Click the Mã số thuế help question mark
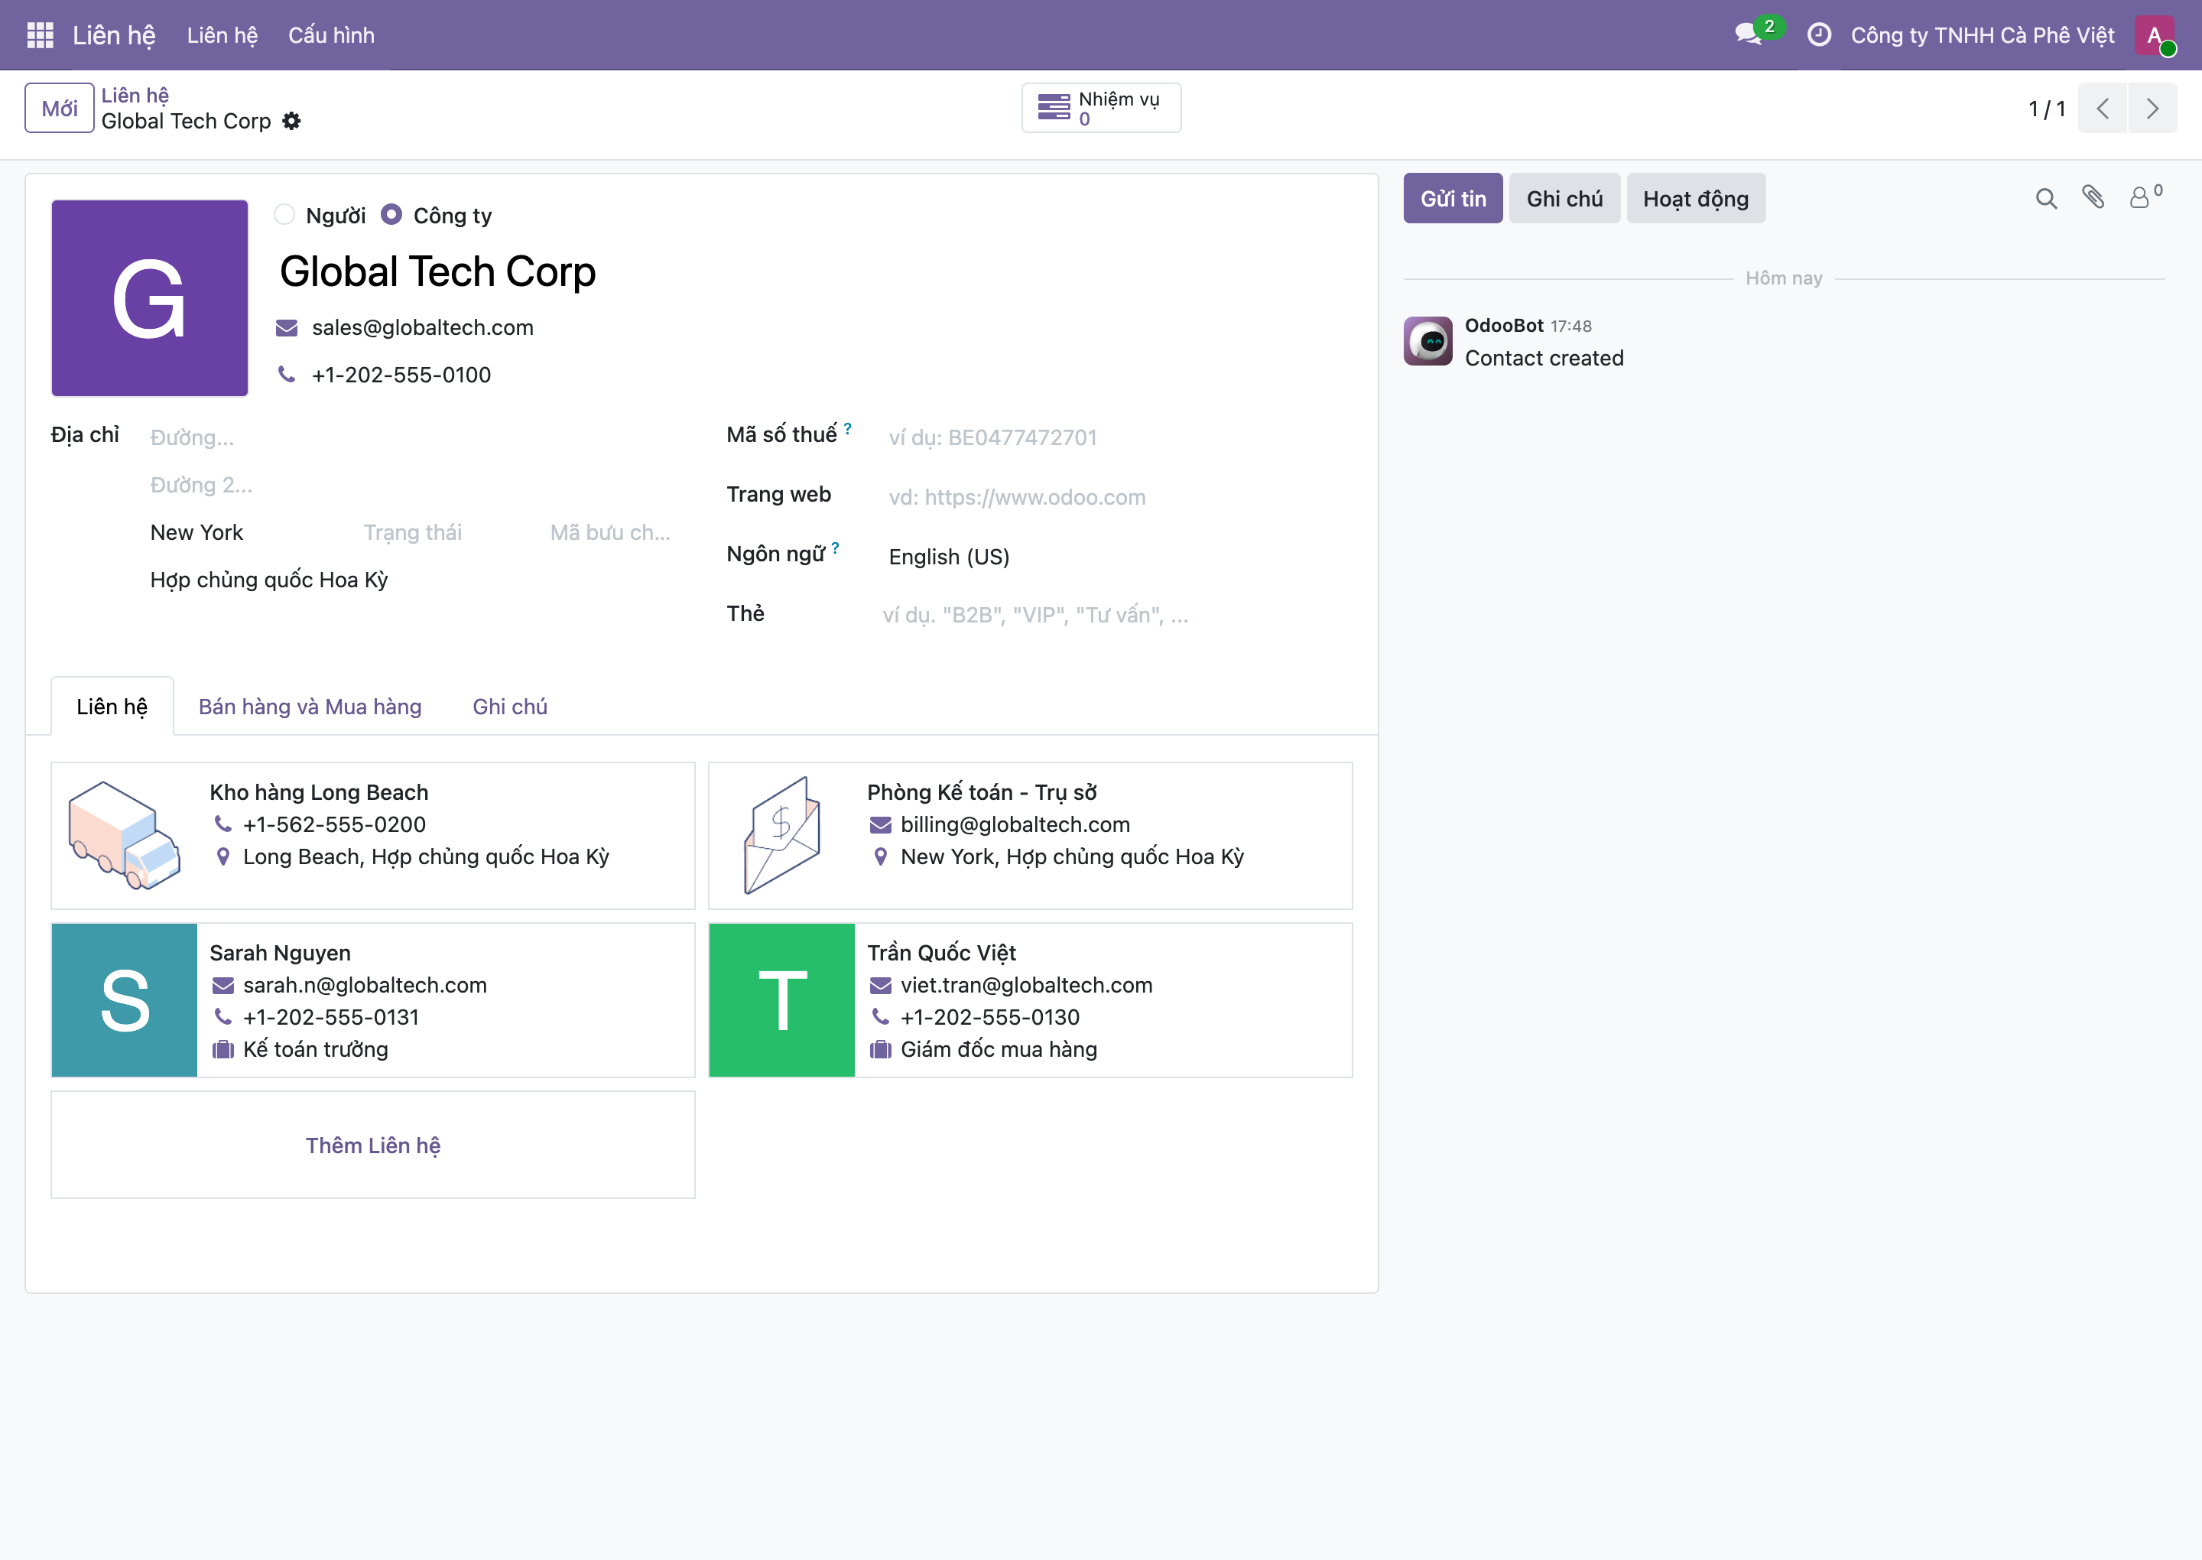The width and height of the screenshot is (2202, 1560). [x=848, y=428]
